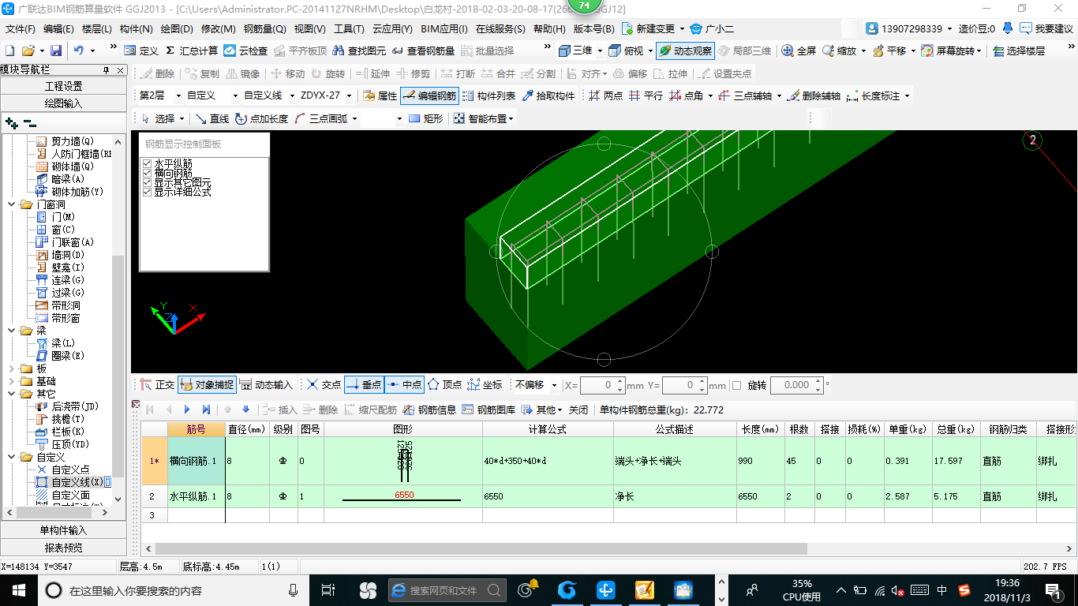Click 报表预览 navigation button

[63, 548]
